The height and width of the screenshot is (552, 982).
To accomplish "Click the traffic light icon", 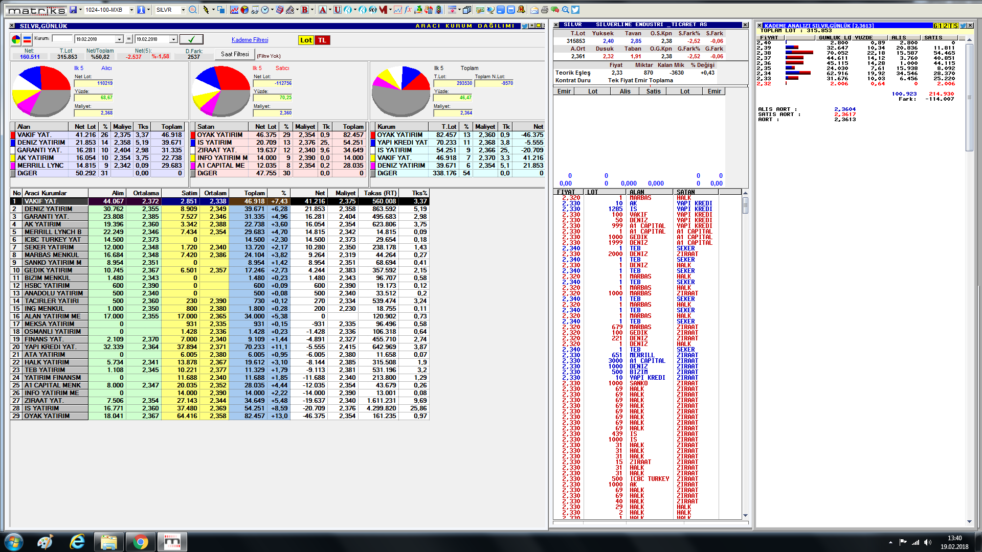I will 438,10.
